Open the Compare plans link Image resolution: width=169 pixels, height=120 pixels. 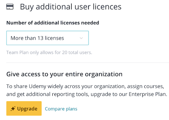coord(61,109)
